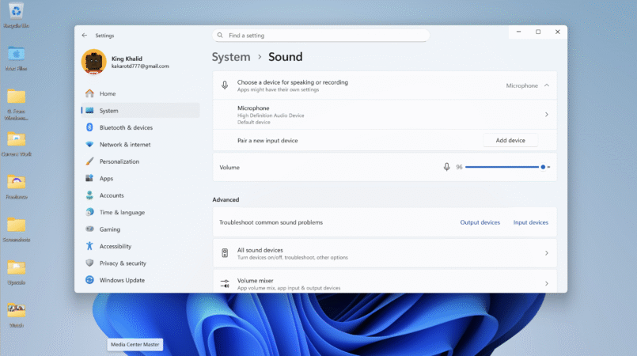Click the volume value 96

459,167
